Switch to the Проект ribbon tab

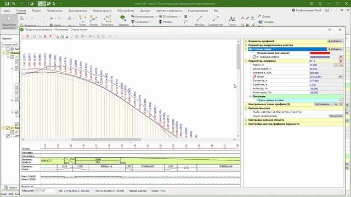click(36, 10)
